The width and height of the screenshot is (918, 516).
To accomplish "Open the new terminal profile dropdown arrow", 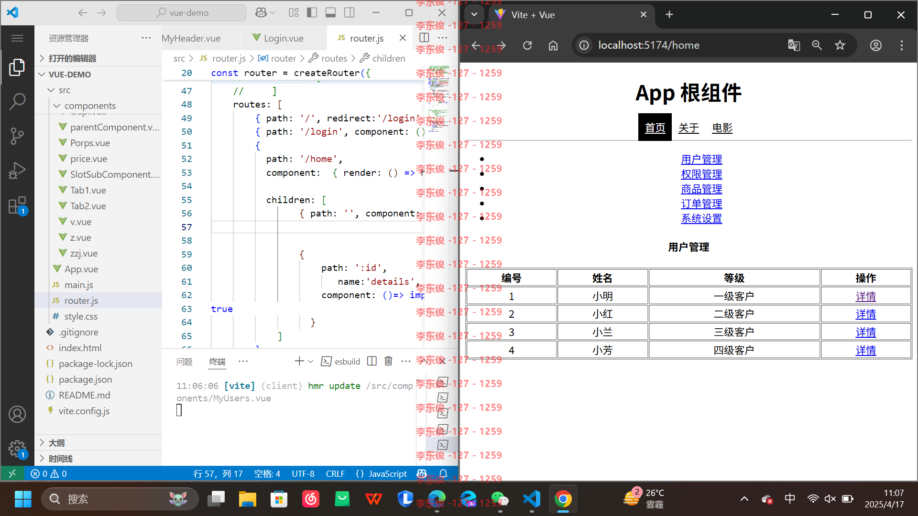I will tap(310, 361).
